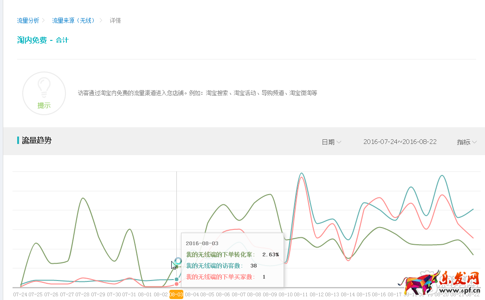Screen dimensions: 485x300
Task: Open the 指标 metrics dropdown
Action: (x=466, y=142)
